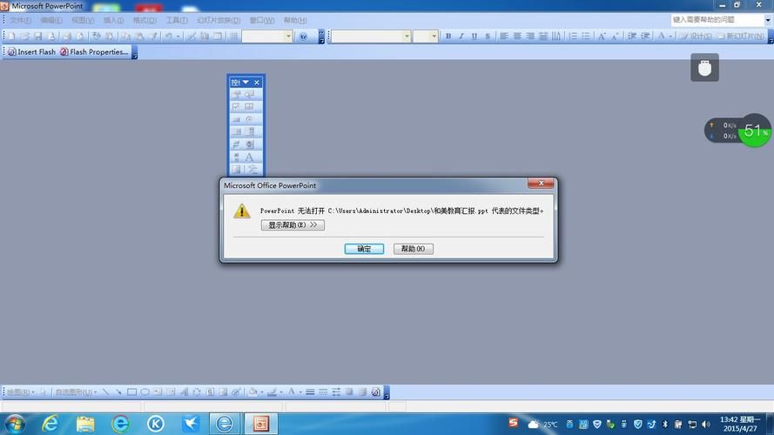774x435 pixels.
Task: Click the Font Color 'A' in drawing toolbar
Action: [x=292, y=392]
